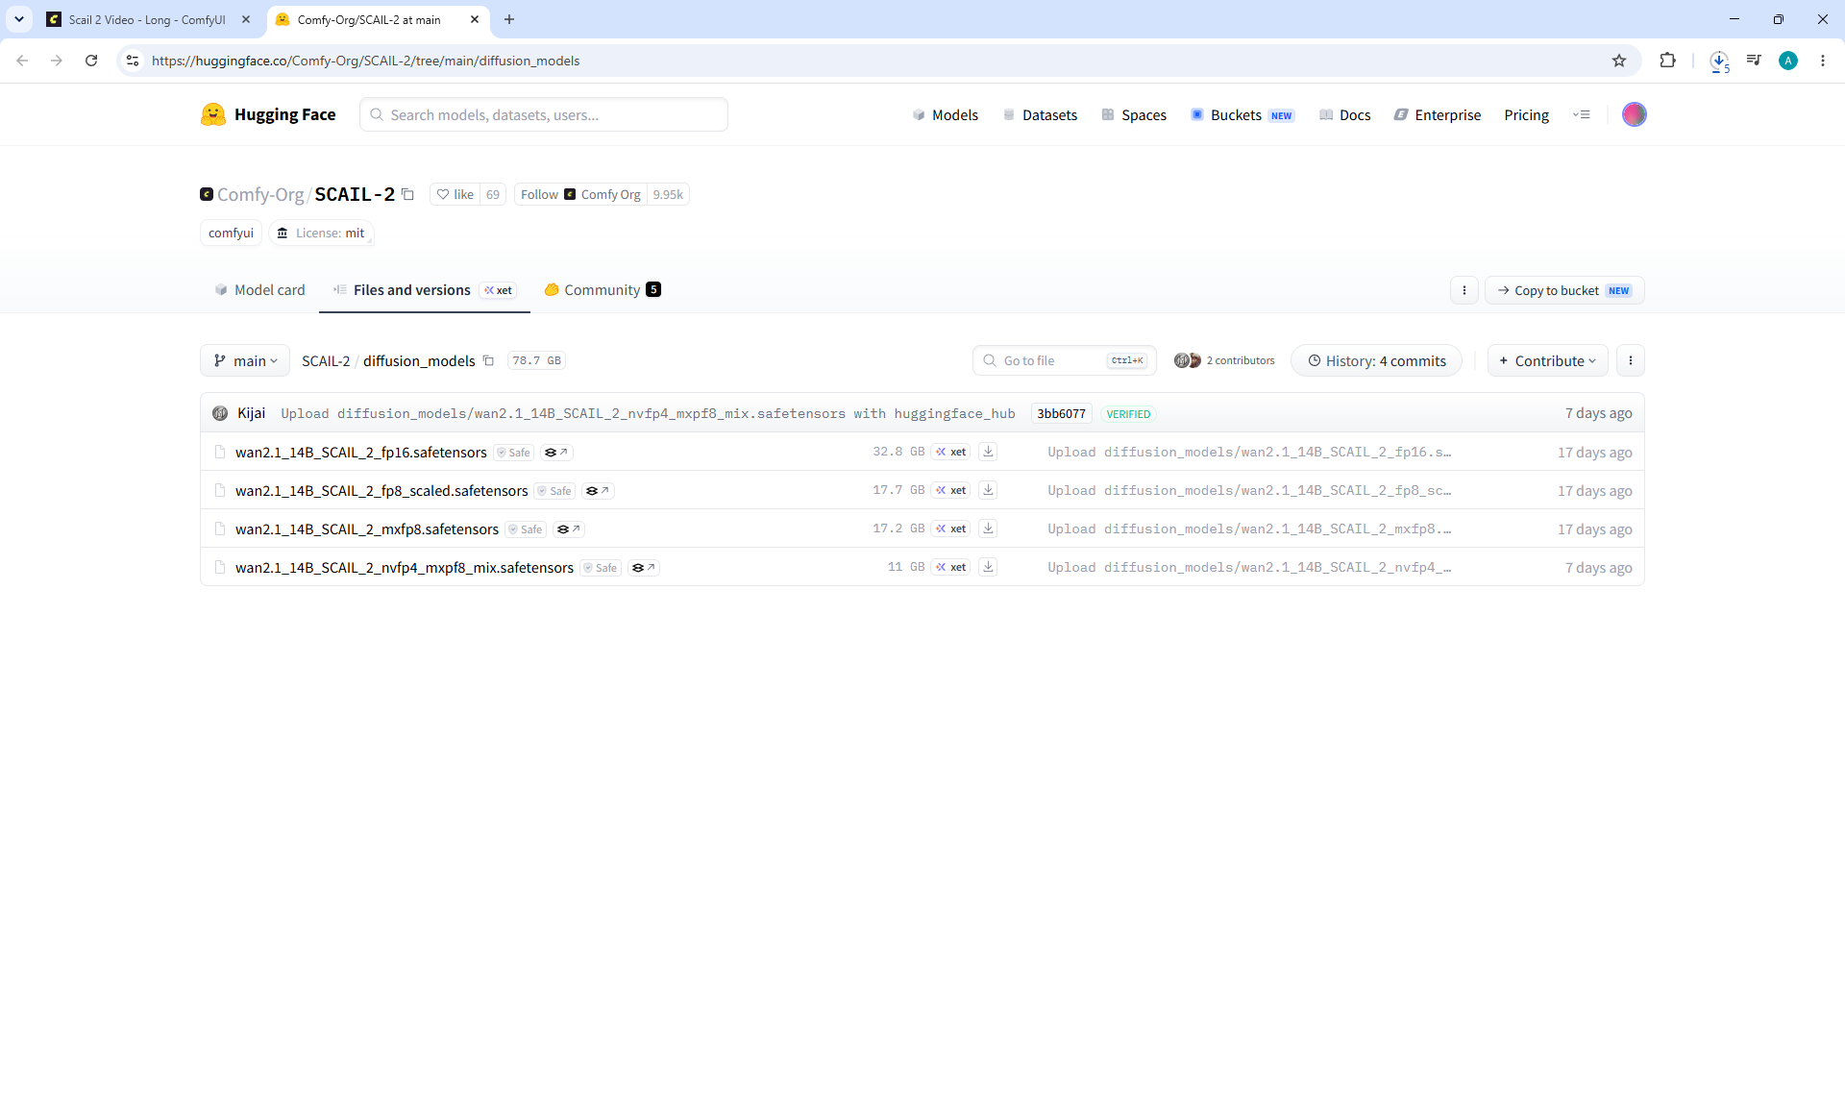The width and height of the screenshot is (1845, 1106).
Task: Open the pointer details icon for fp8_scaled file
Action: point(598,491)
